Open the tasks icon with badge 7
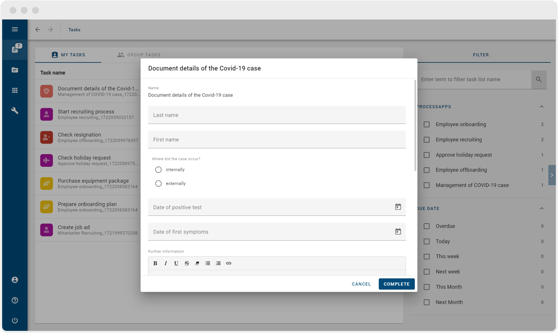558x333 pixels. pos(15,49)
